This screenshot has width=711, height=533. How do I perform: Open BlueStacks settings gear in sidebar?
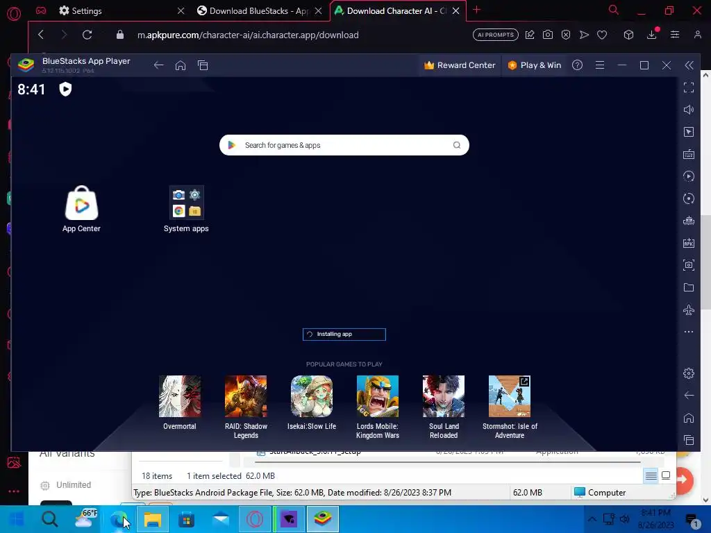[x=689, y=373]
